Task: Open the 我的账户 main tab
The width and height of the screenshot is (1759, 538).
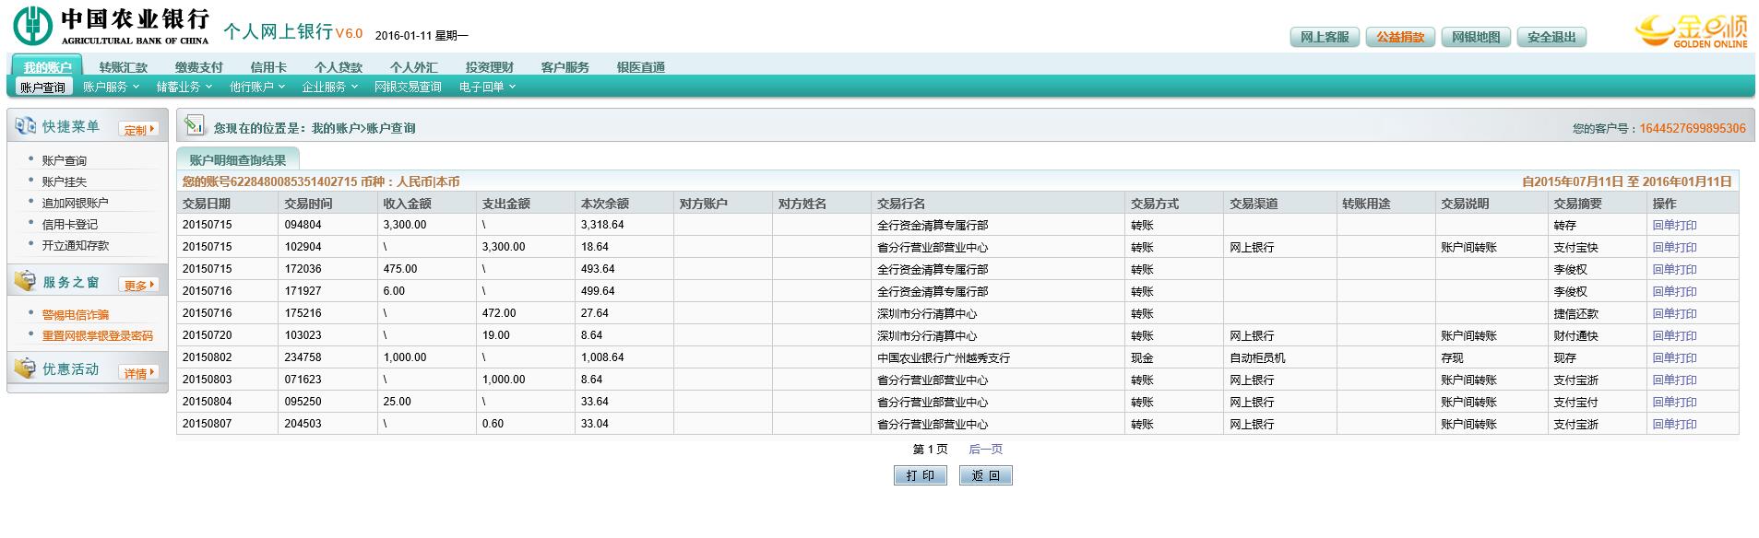Action: (x=47, y=67)
